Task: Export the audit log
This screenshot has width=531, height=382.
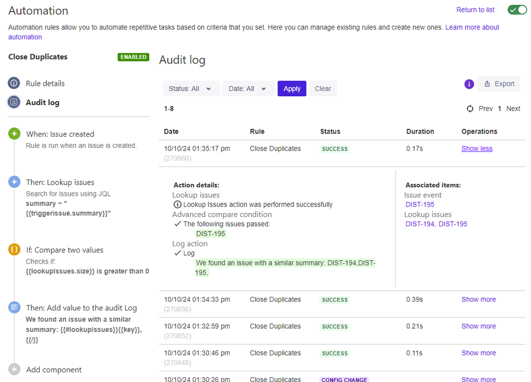Action: (499, 84)
